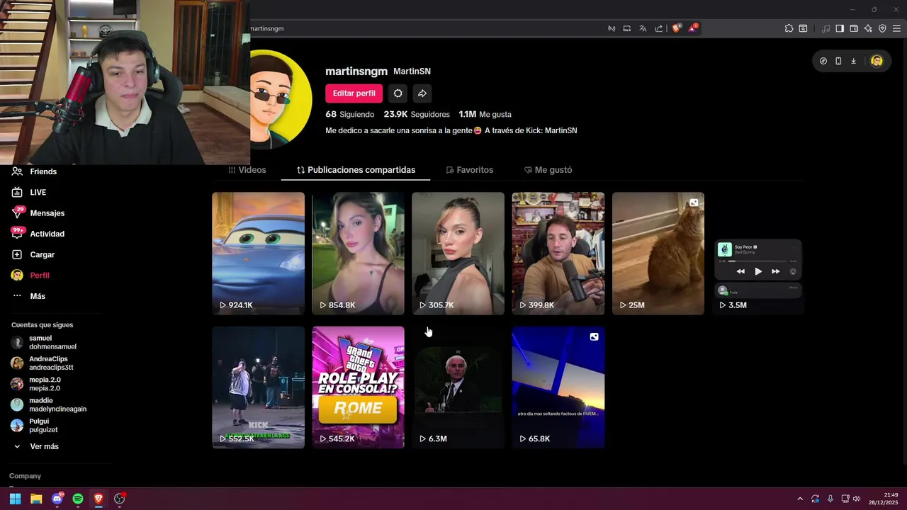Open Brave Leo AI sparkle icon
The width and height of the screenshot is (907, 510).
pyautogui.click(x=868, y=28)
